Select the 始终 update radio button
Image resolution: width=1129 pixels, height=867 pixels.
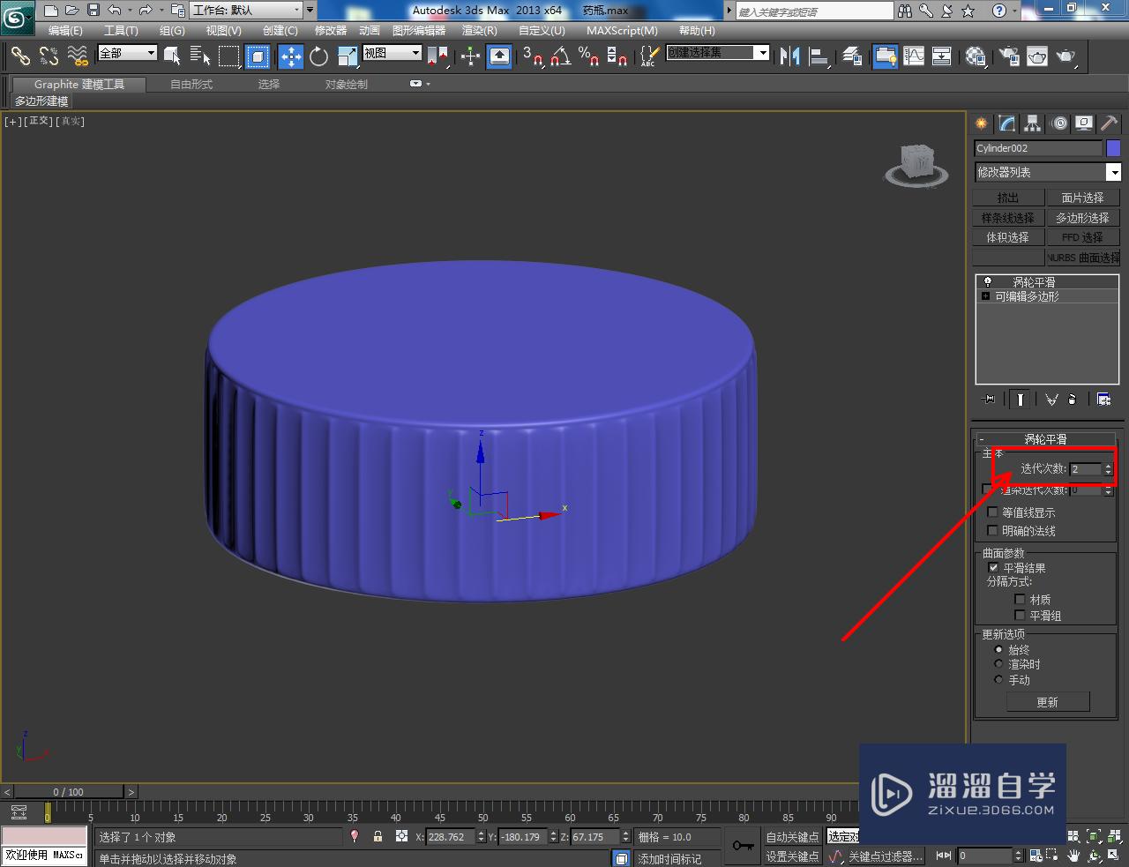pos(998,650)
